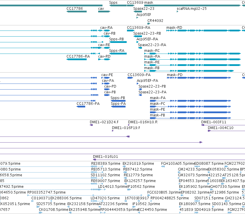The width and height of the screenshot is (245, 214).
Task: Select the mask-RA transcript
Action: (x=192, y=59)
